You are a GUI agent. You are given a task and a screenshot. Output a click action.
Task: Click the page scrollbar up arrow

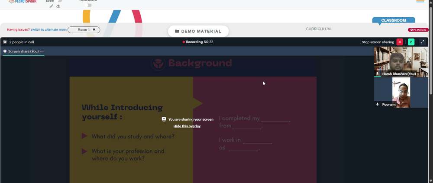pyautogui.click(x=431, y=2)
